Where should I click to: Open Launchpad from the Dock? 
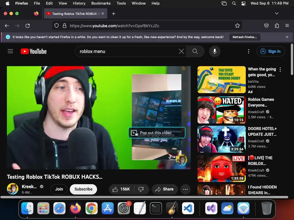click(x=43, y=208)
